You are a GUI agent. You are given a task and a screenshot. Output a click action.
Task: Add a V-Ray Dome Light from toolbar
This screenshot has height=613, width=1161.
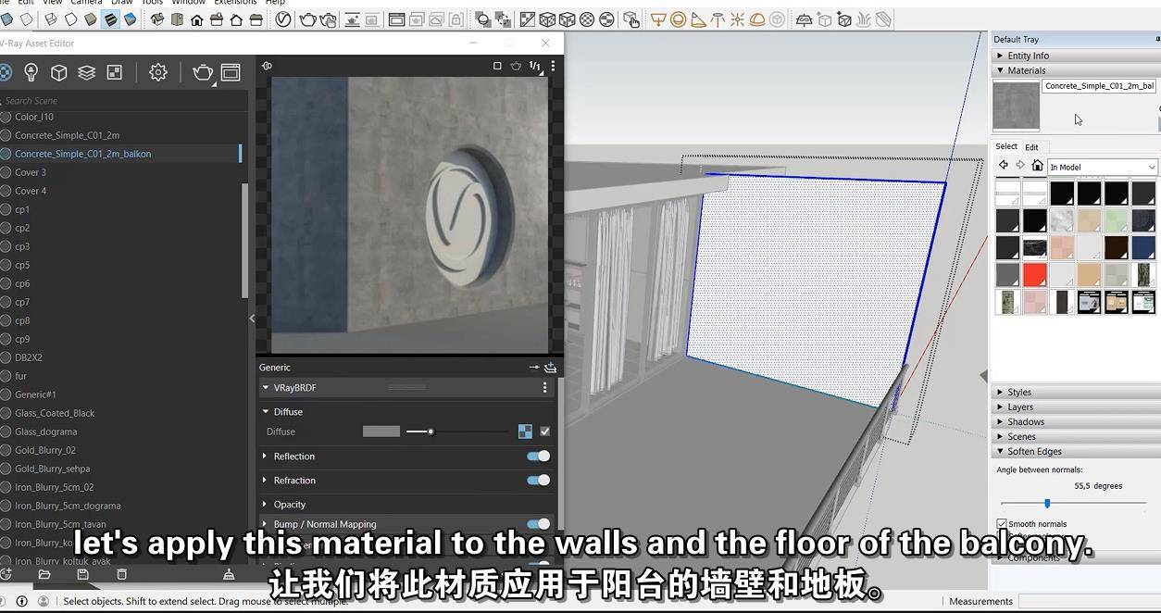coord(757,19)
